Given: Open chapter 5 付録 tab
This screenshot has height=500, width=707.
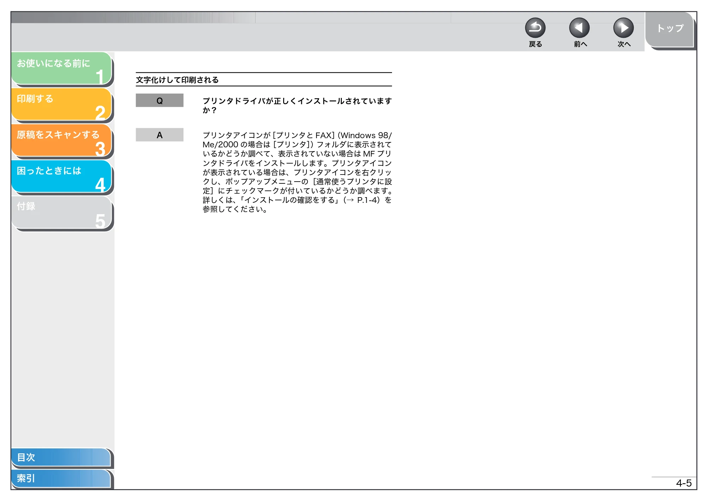Looking at the screenshot, I should pyautogui.click(x=62, y=212).
